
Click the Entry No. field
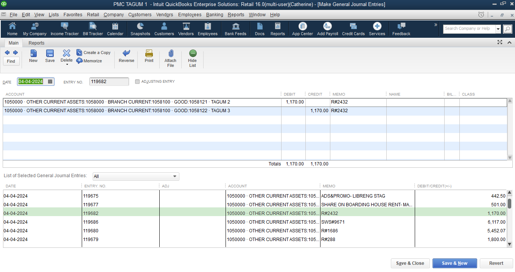pyautogui.click(x=109, y=82)
